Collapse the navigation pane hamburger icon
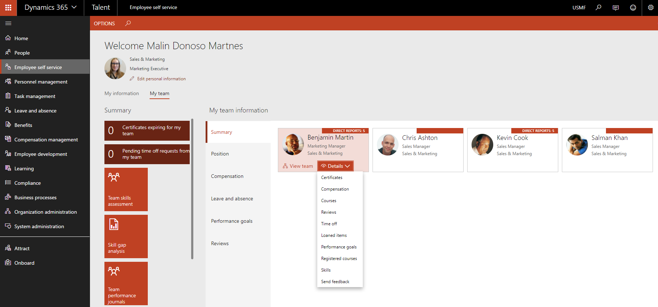Screen dimensions: 658x307 (x=8, y=24)
